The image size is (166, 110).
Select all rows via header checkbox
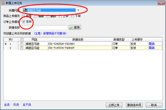(x=22, y=39)
